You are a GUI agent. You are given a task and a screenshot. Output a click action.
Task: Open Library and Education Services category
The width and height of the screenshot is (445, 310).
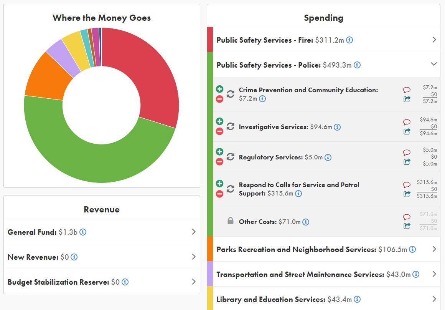pos(434,299)
